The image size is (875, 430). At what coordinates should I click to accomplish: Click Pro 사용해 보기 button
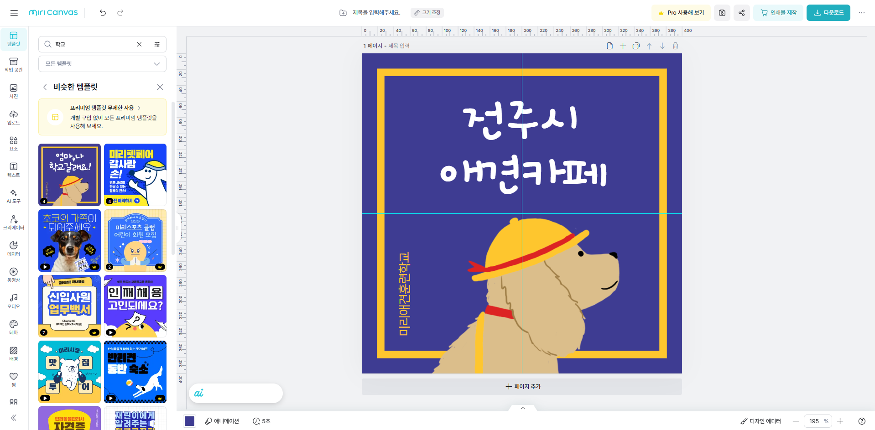(x=681, y=13)
